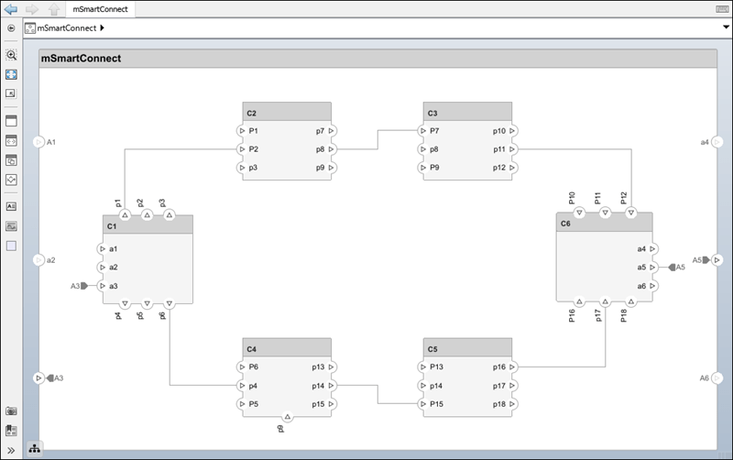This screenshot has width=733, height=460.
Task: Switch to the mSmartConnect tab
Action: [x=102, y=9]
